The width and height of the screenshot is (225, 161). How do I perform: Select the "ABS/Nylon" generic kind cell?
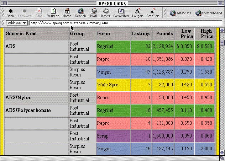point(37,98)
